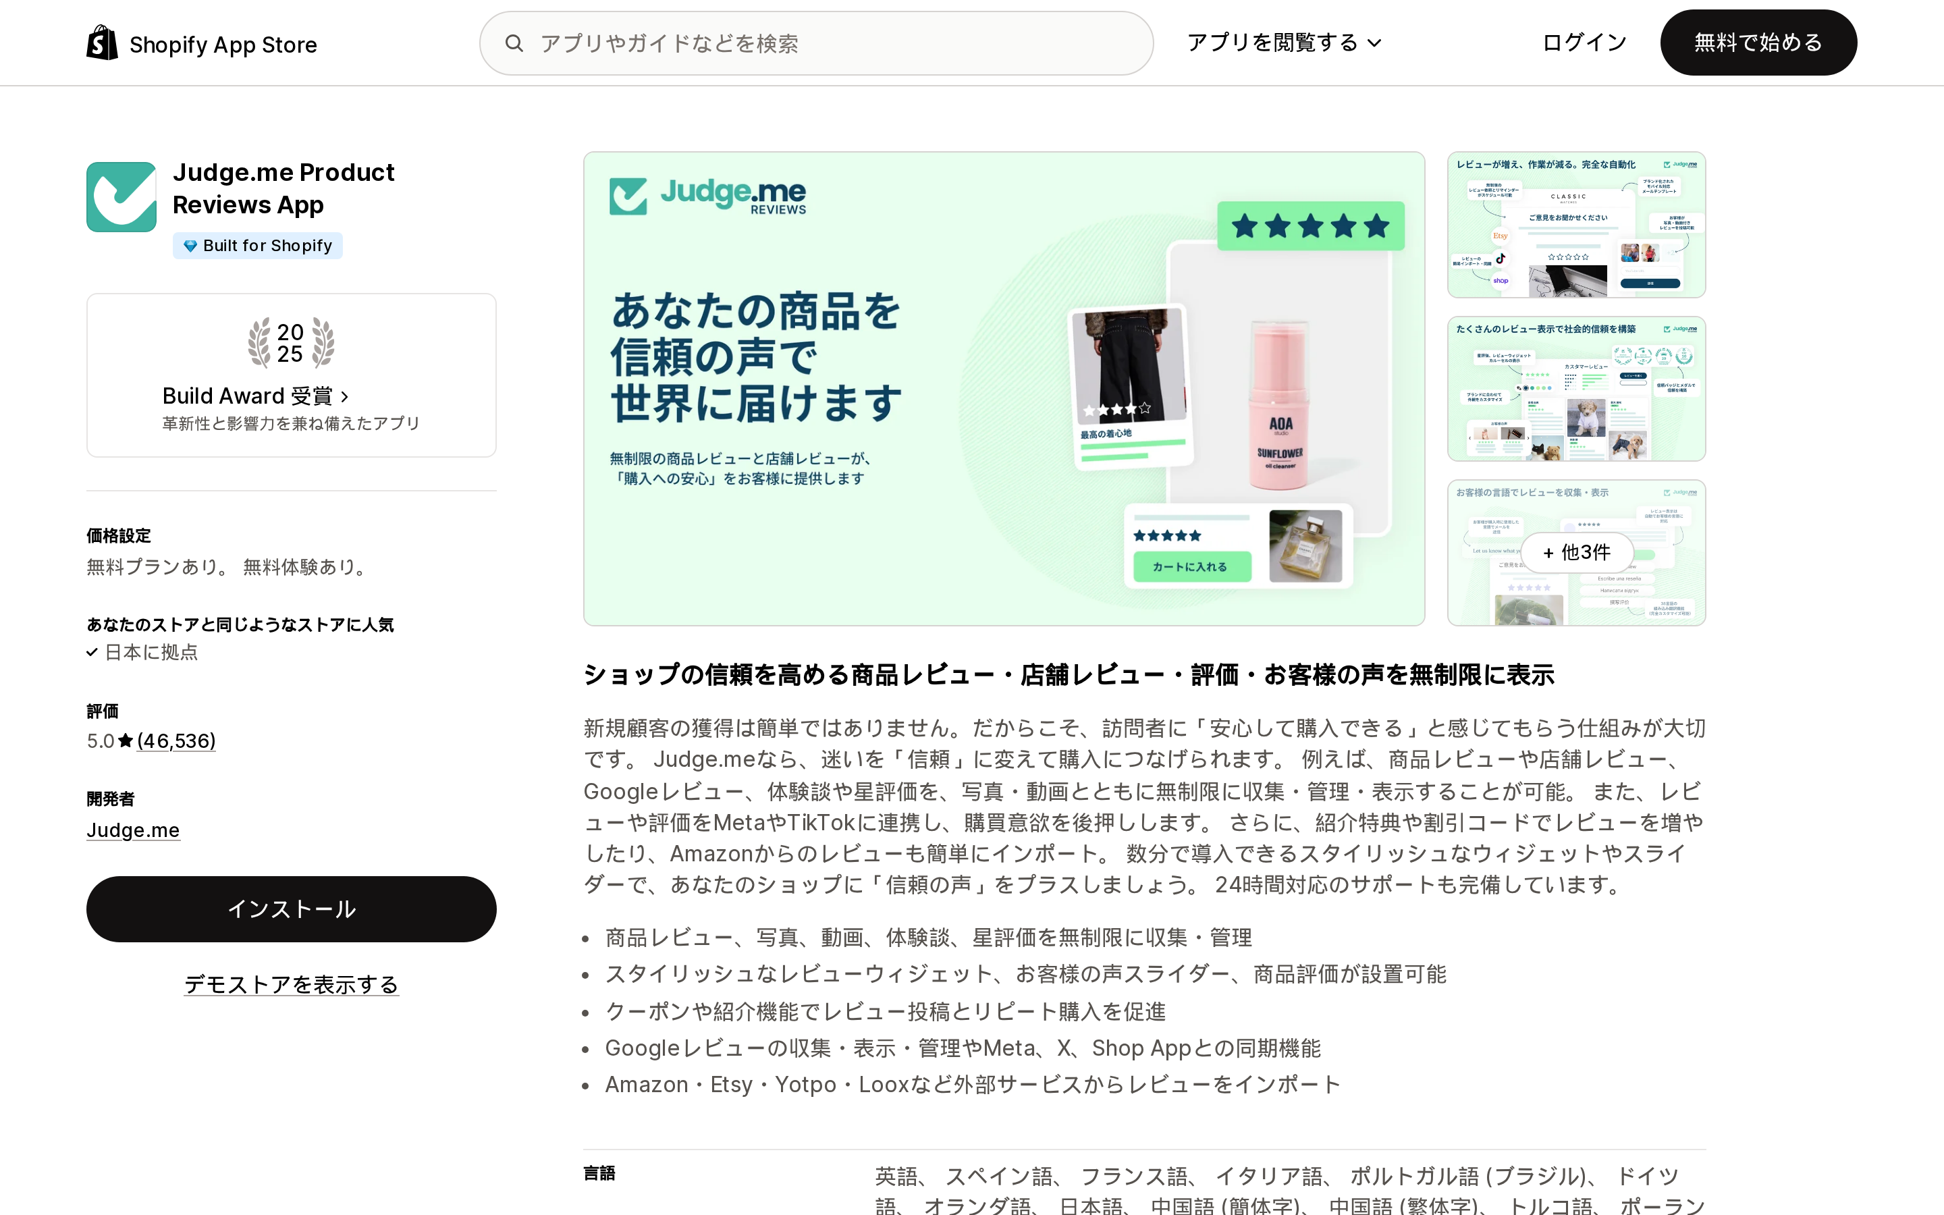The image size is (1944, 1215).
Task: Click the checkmark icon beside 日本に拠点
Action: (92, 653)
